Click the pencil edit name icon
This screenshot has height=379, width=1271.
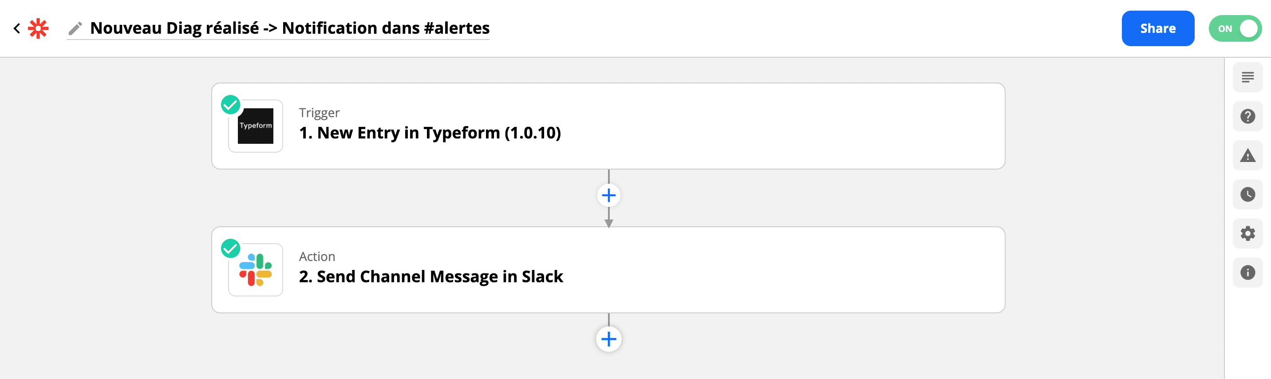[x=75, y=28]
